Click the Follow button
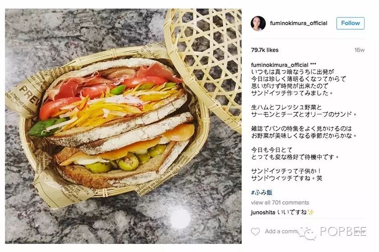The image size is (379, 252). pos(350,23)
